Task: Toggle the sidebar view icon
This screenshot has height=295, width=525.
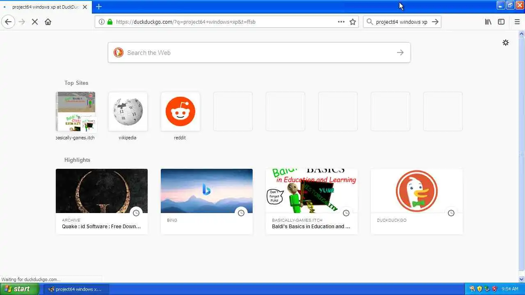Action: coord(501,22)
